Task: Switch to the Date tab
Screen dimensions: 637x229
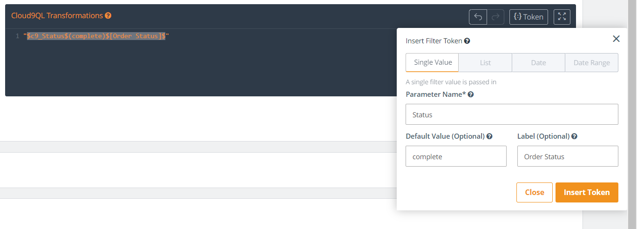Action: (538, 63)
